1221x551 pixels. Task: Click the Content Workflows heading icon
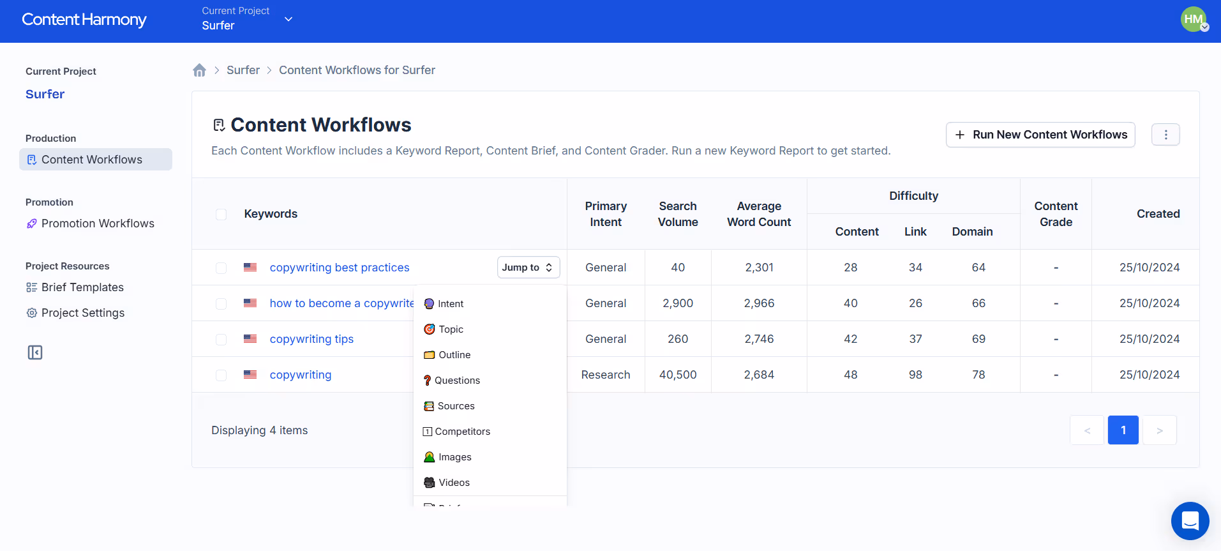[219, 125]
